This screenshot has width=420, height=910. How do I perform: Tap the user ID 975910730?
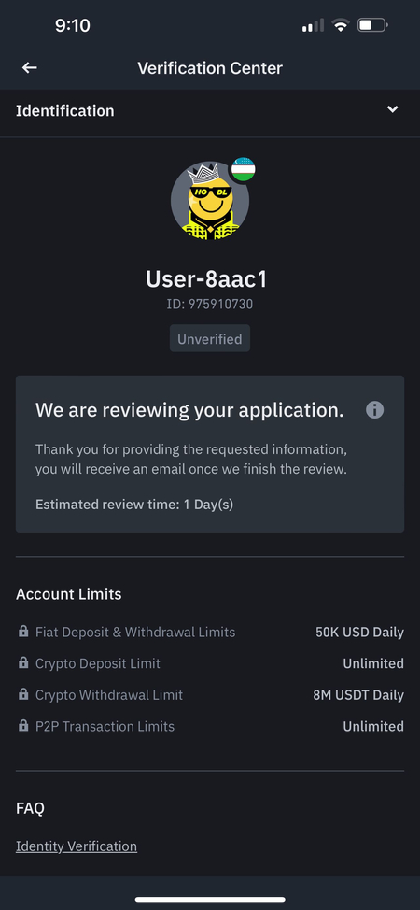210,304
